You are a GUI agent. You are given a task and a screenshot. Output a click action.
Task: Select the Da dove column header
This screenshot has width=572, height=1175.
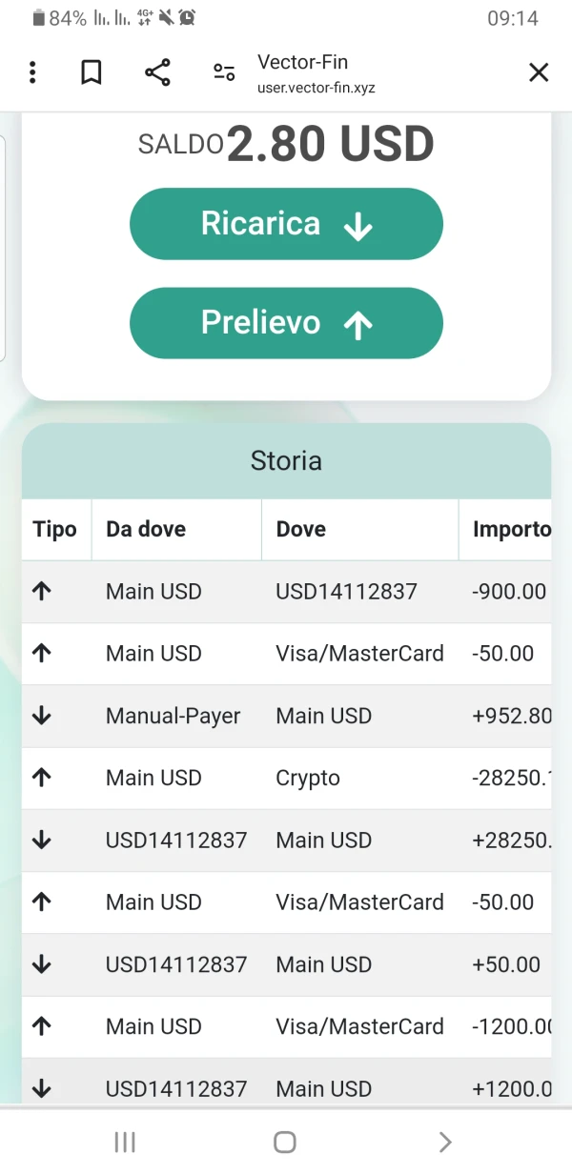[x=146, y=530]
